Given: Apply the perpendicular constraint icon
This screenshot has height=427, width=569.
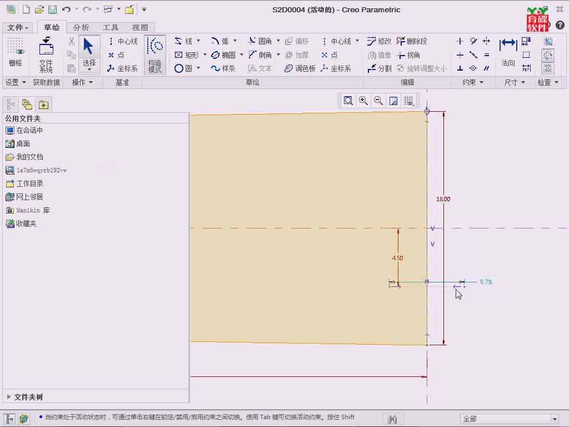Looking at the screenshot, I should [460, 68].
